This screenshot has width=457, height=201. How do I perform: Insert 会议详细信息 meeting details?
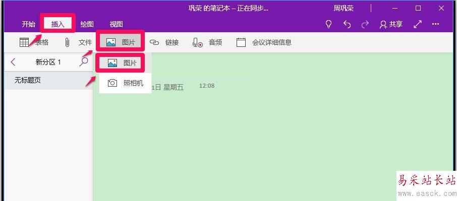tap(264, 42)
